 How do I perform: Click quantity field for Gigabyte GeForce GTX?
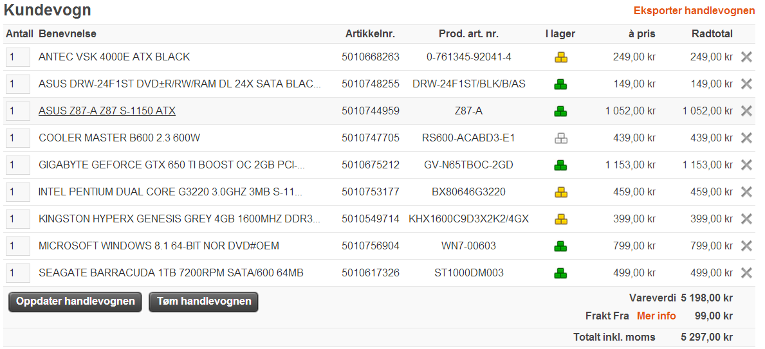coord(18,165)
